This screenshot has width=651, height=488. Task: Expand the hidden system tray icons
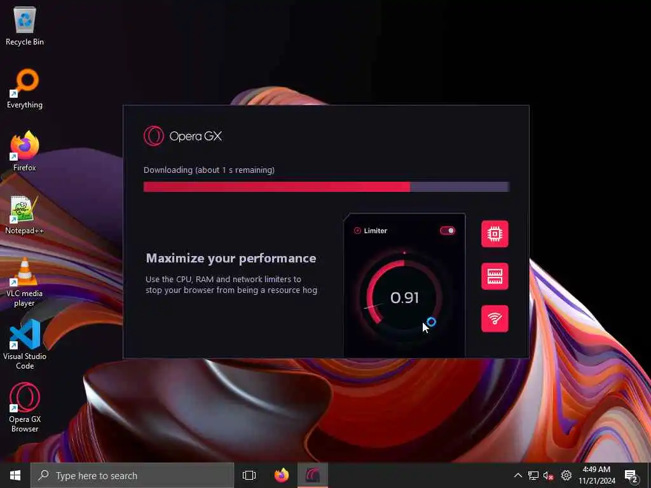[x=517, y=475]
